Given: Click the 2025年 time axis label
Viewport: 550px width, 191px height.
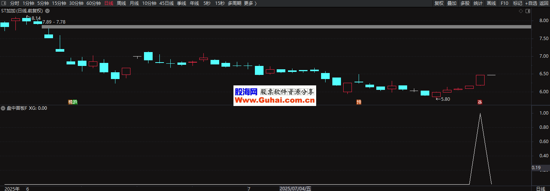Looking at the screenshot, I should [x=12, y=188].
